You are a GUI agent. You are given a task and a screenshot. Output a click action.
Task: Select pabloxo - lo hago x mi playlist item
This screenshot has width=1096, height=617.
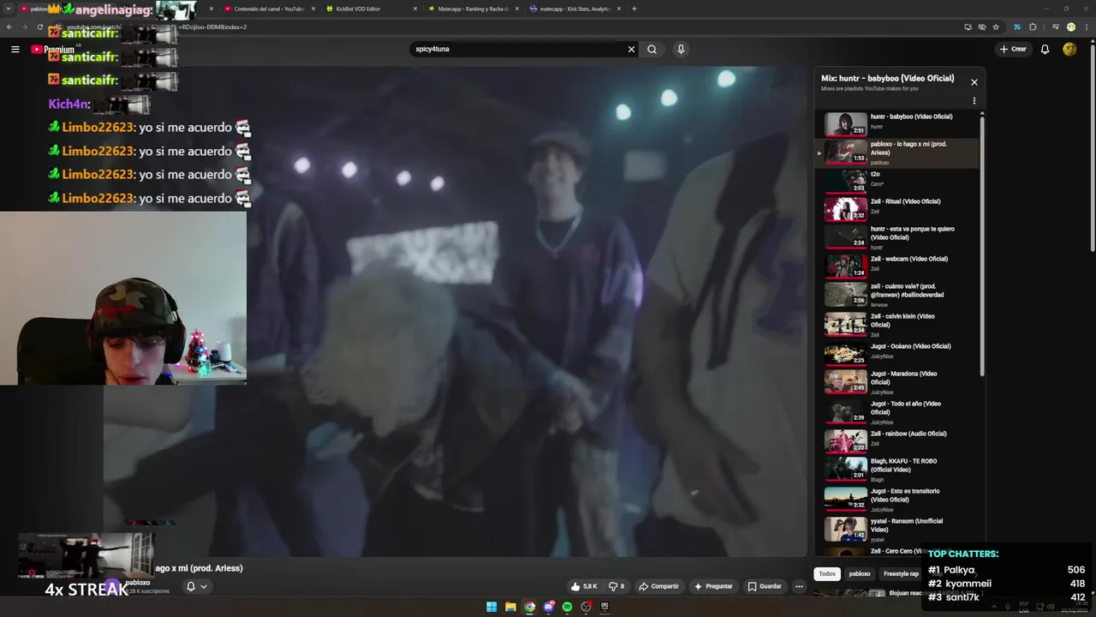point(897,153)
